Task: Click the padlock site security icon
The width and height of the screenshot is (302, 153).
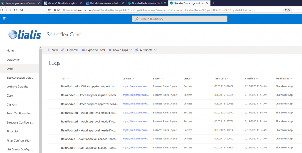Action: click(x=55, y=10)
